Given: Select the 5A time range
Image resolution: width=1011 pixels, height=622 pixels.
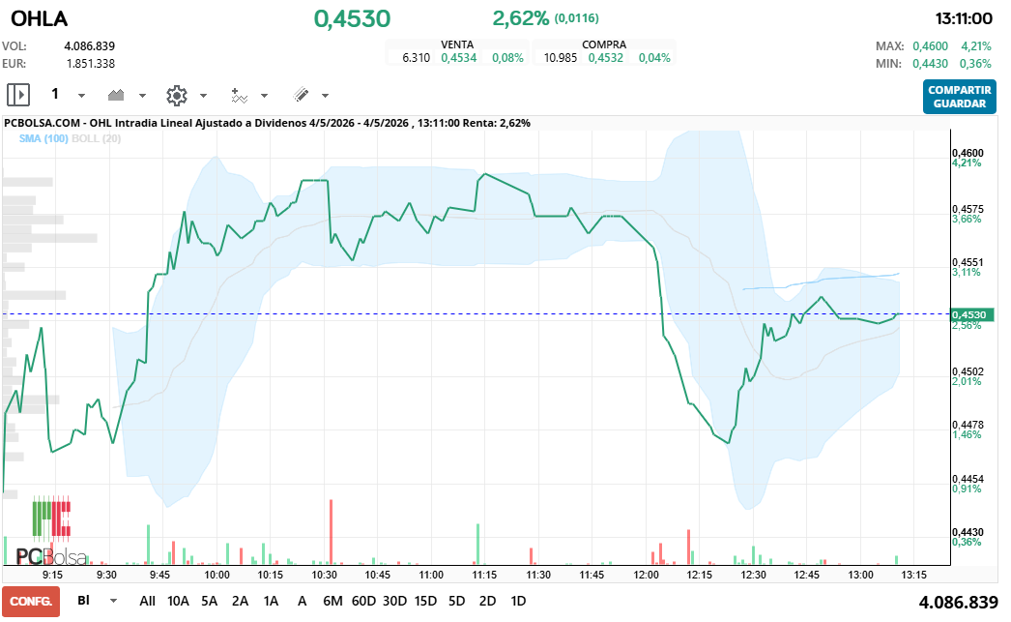Looking at the screenshot, I should pos(209,602).
